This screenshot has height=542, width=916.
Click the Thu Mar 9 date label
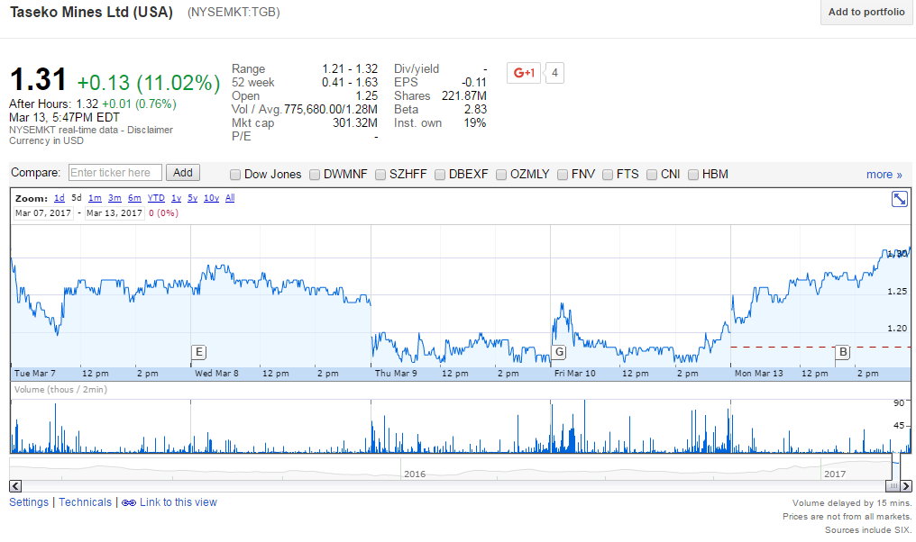click(x=396, y=374)
